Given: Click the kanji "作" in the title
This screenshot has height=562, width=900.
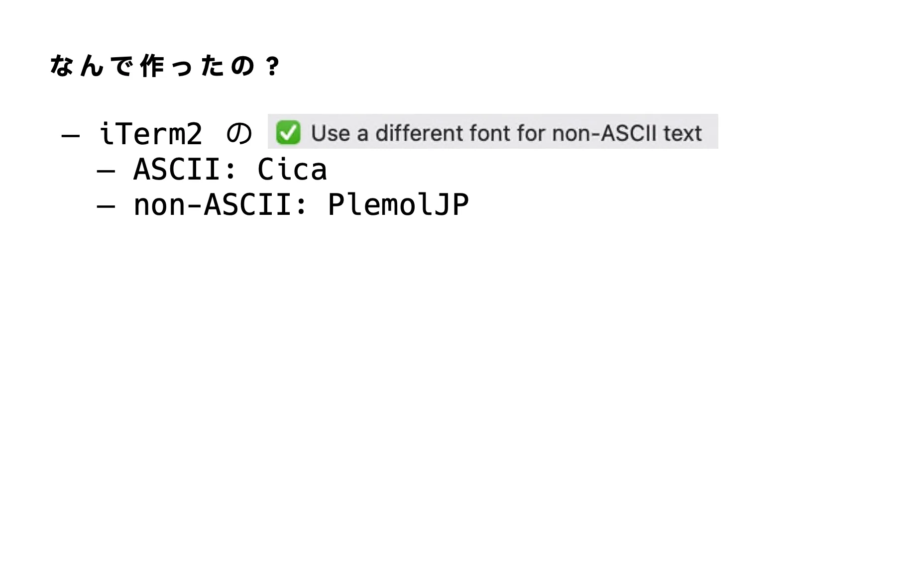Looking at the screenshot, I should coord(152,66).
